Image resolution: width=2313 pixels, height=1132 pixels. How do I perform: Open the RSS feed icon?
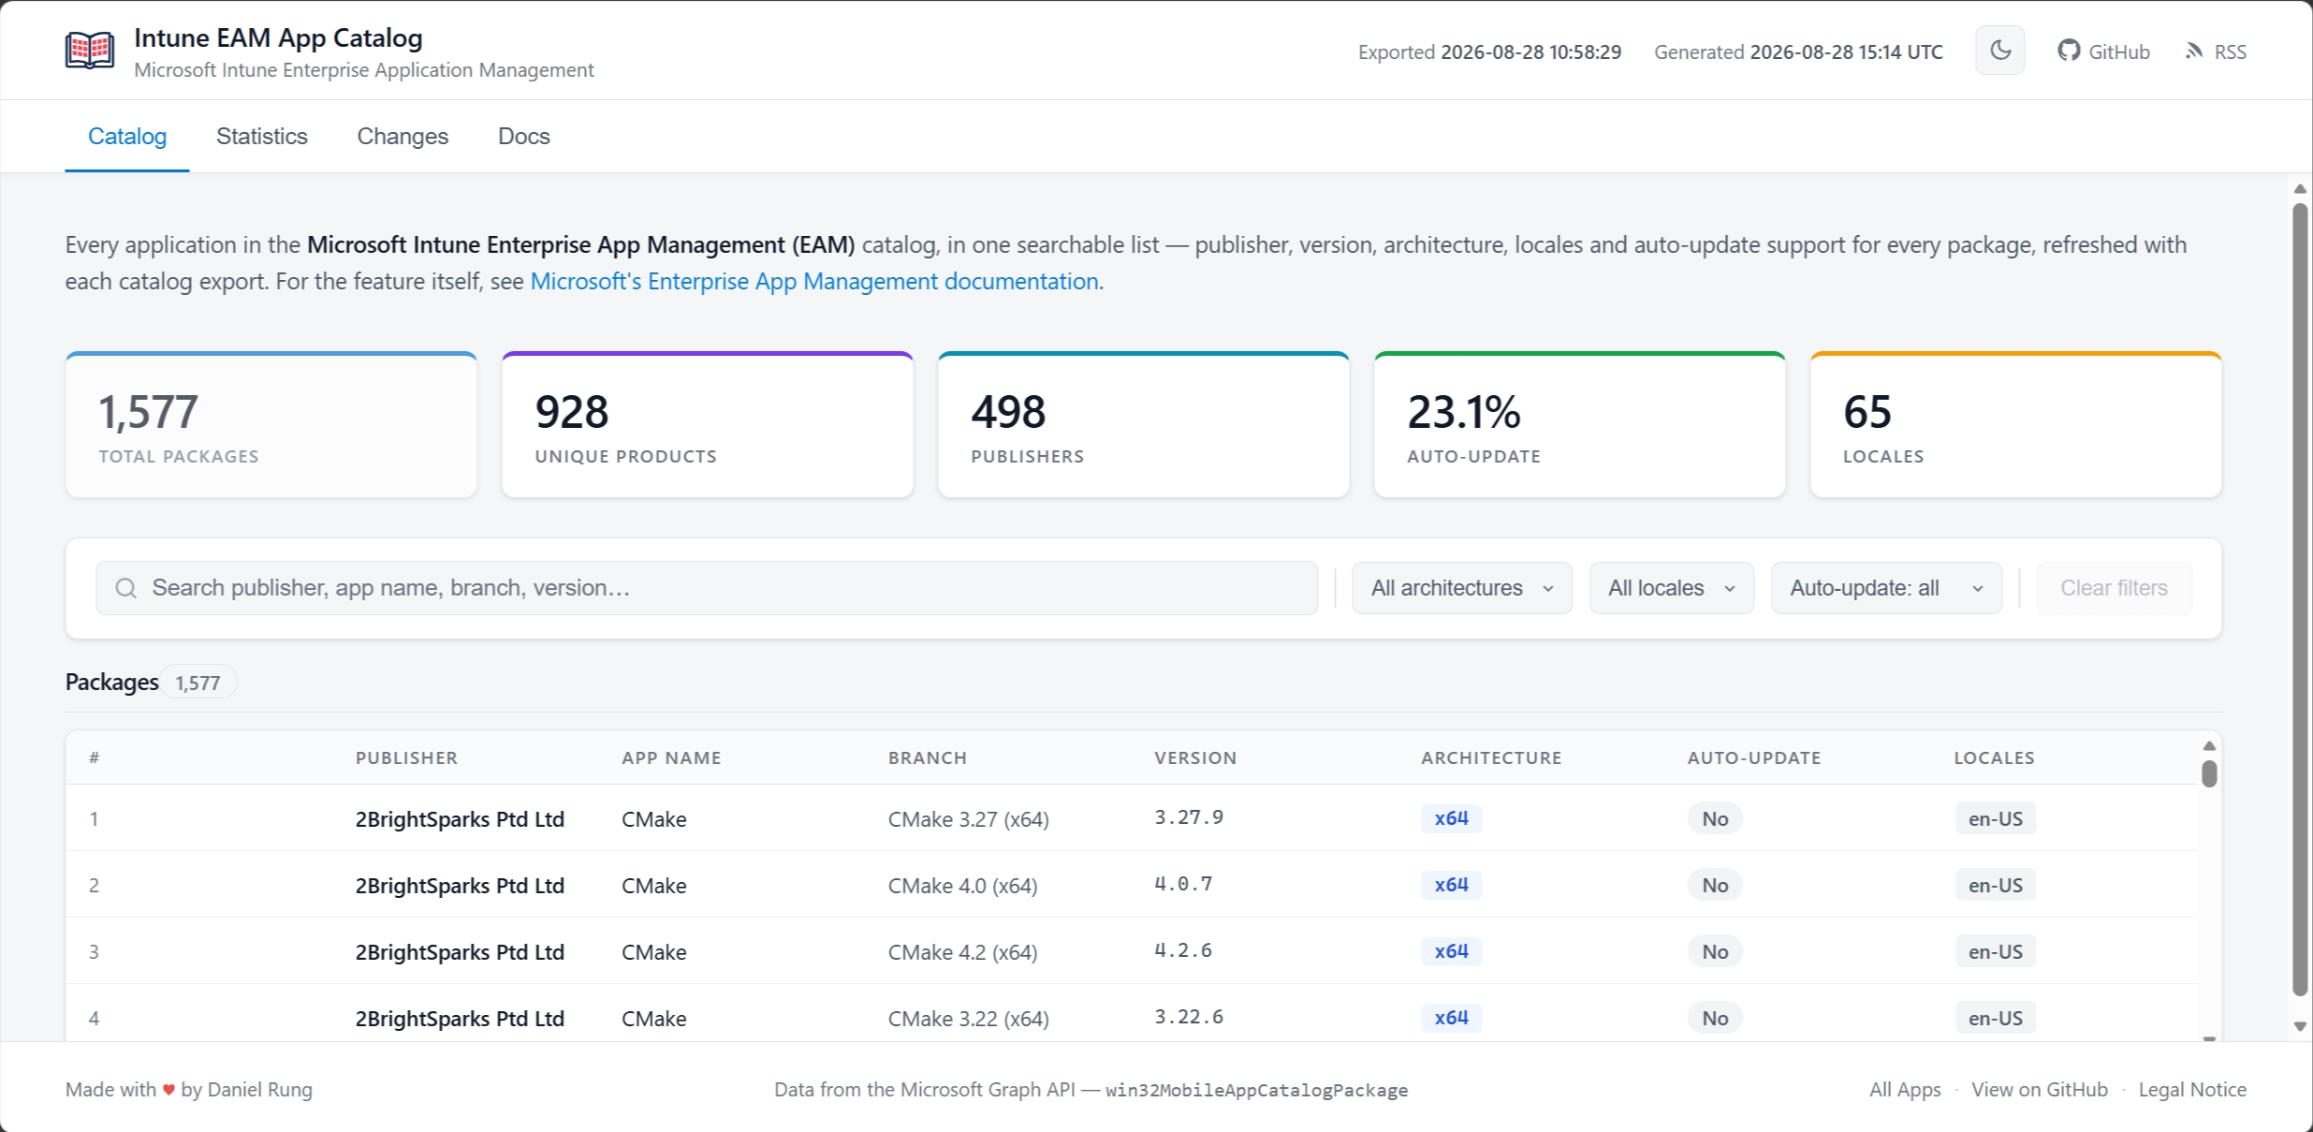point(2194,51)
